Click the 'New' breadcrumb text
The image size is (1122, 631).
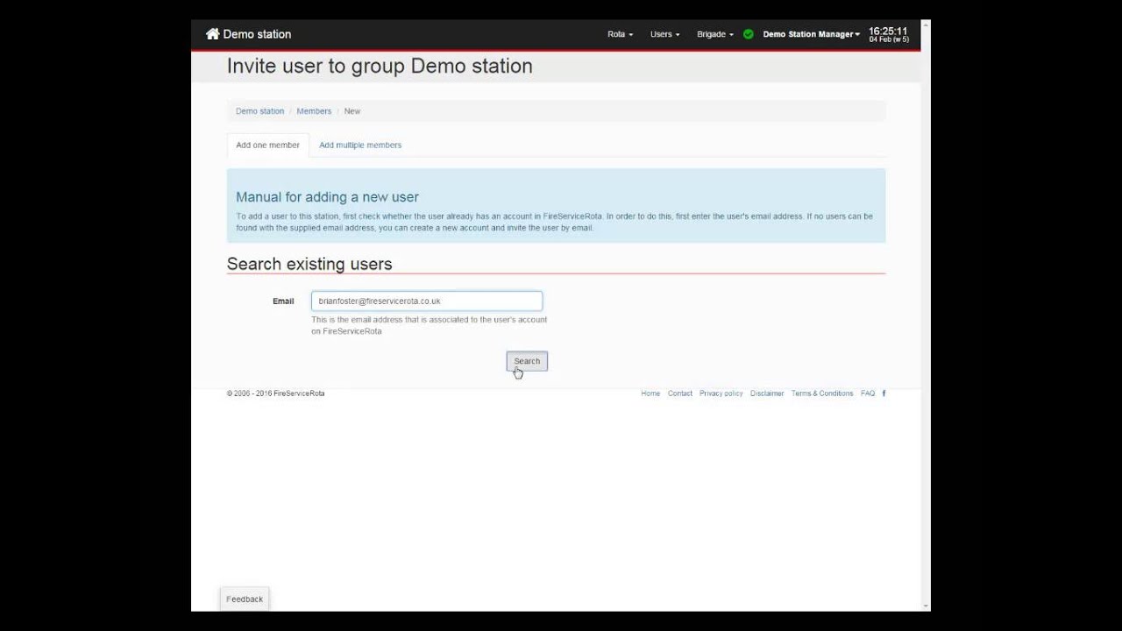[352, 111]
